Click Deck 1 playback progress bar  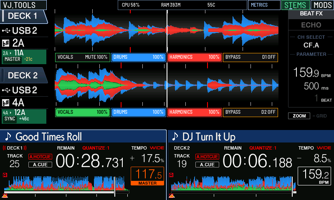(66, 192)
